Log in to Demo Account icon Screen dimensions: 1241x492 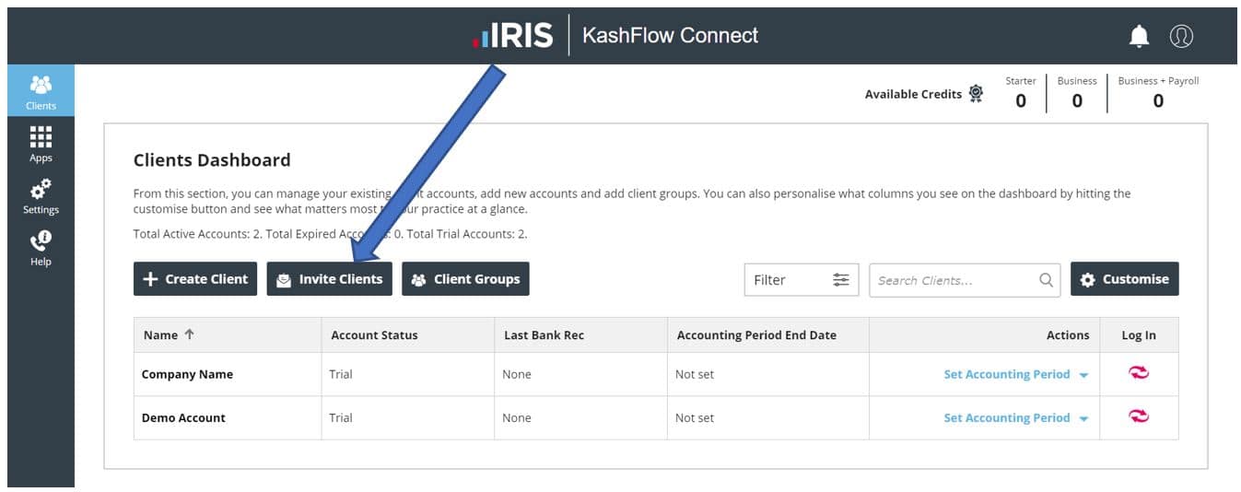1139,416
